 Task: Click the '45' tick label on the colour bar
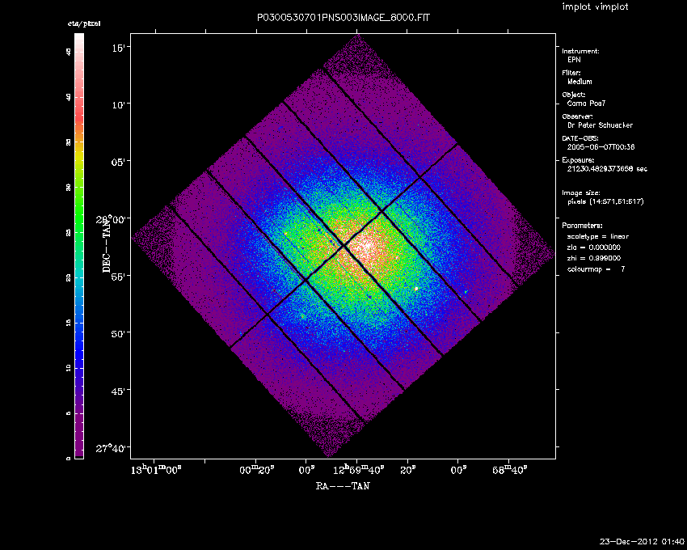tap(69, 52)
